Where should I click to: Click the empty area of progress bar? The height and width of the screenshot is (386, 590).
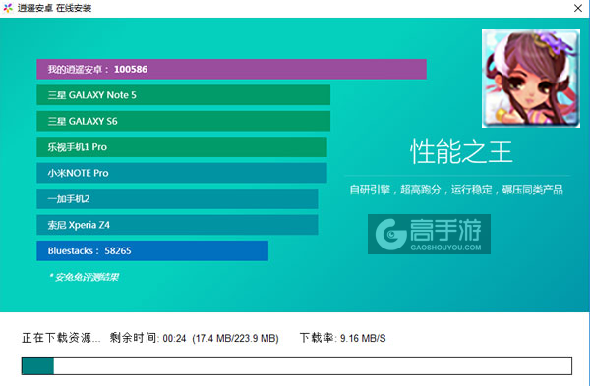[313, 366]
